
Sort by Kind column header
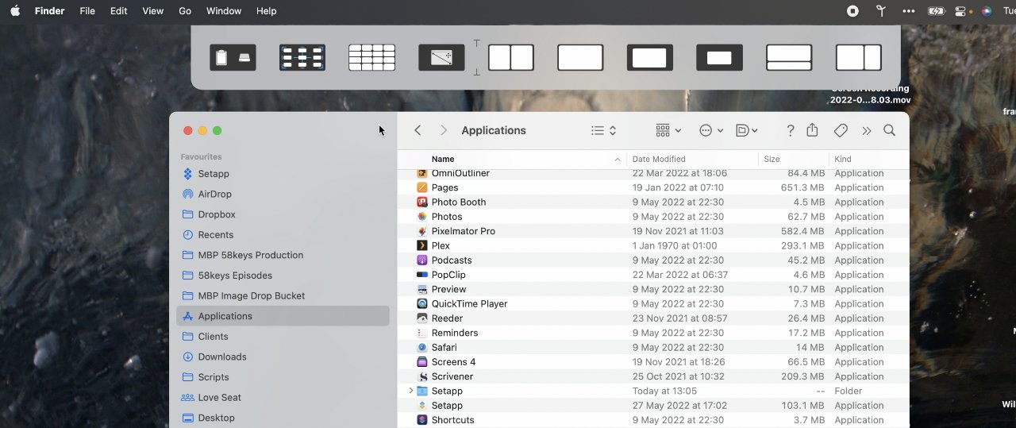pos(843,159)
